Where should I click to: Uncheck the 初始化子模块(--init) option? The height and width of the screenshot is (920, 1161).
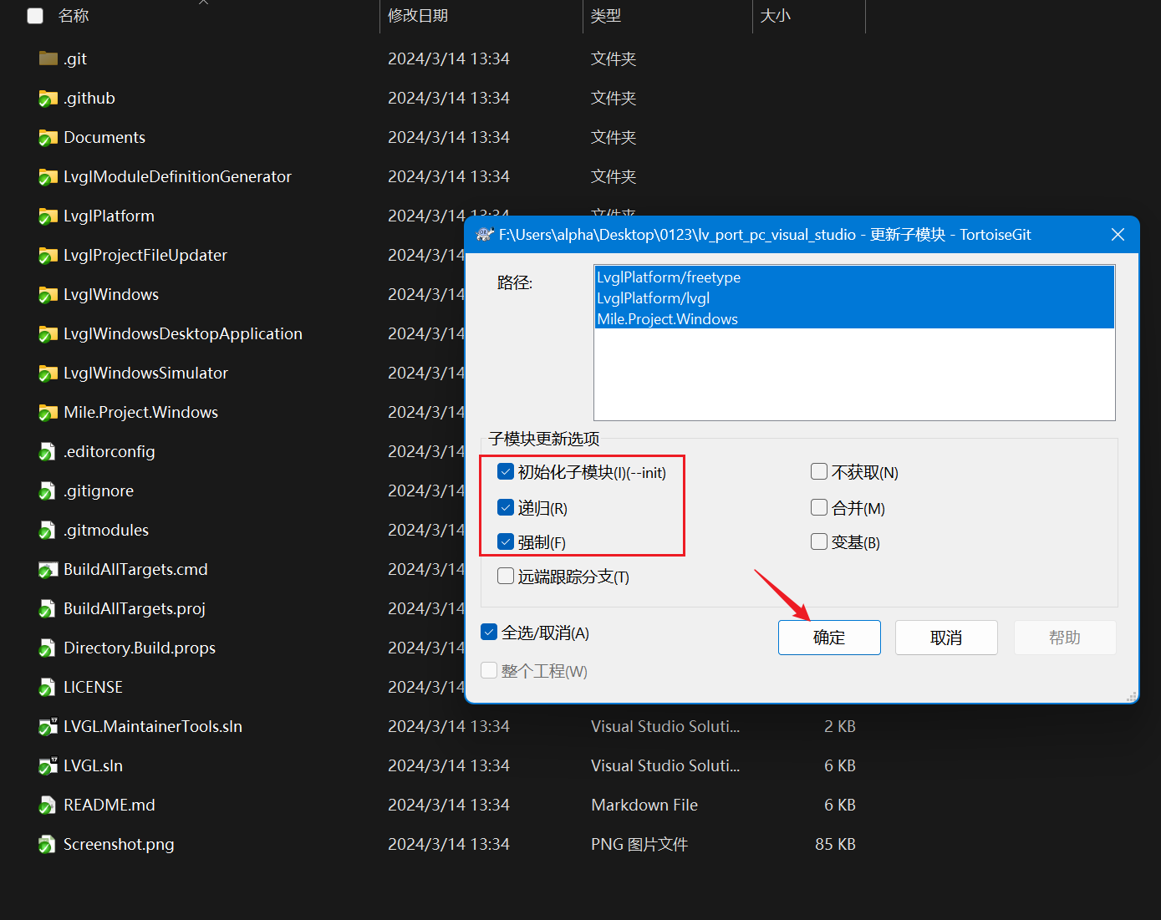[x=506, y=471]
